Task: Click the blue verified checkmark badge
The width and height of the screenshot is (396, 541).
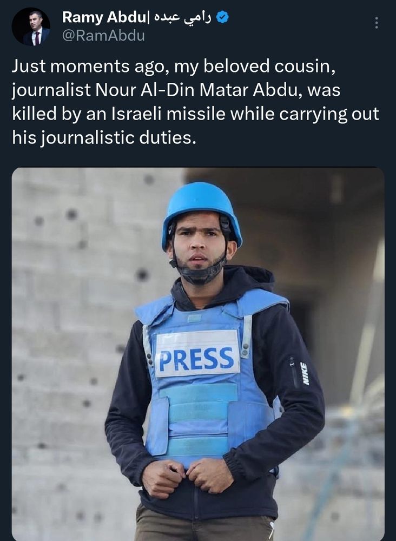Action: [x=222, y=17]
